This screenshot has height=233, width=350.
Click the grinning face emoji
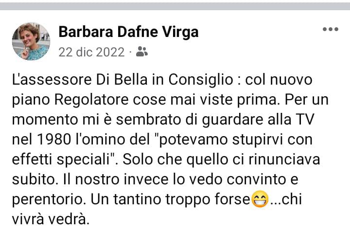260,199
